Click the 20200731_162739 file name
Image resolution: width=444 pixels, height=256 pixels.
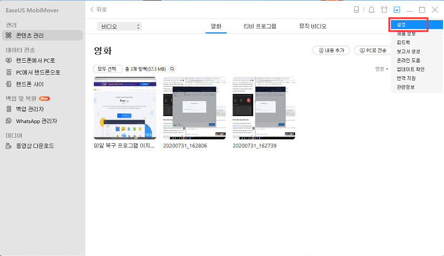point(254,146)
